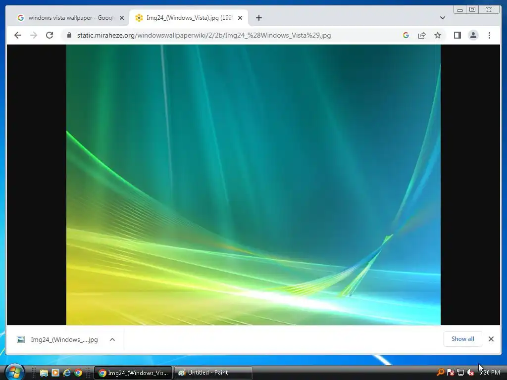Screen dimensions: 507x380
Task: Switch to Untitled - Paint window
Action: point(213,373)
